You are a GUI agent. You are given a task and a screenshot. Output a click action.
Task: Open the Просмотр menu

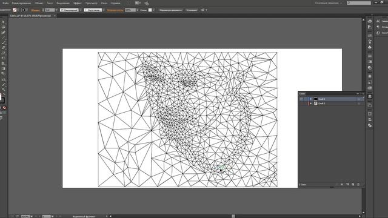tap(92, 3)
